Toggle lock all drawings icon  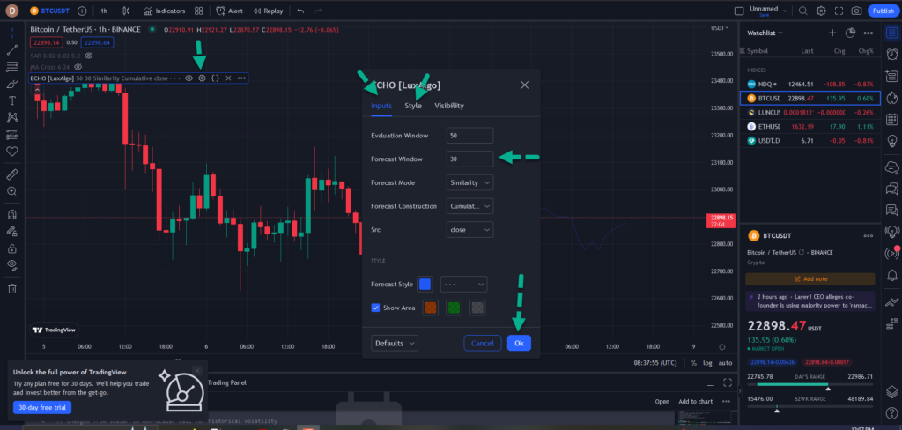pyautogui.click(x=12, y=248)
